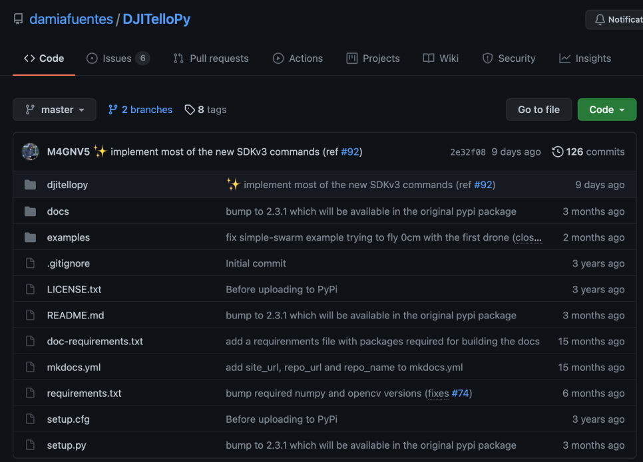The width and height of the screenshot is (643, 462).
Task: Click the file icon for setup.py
Action: click(31, 445)
